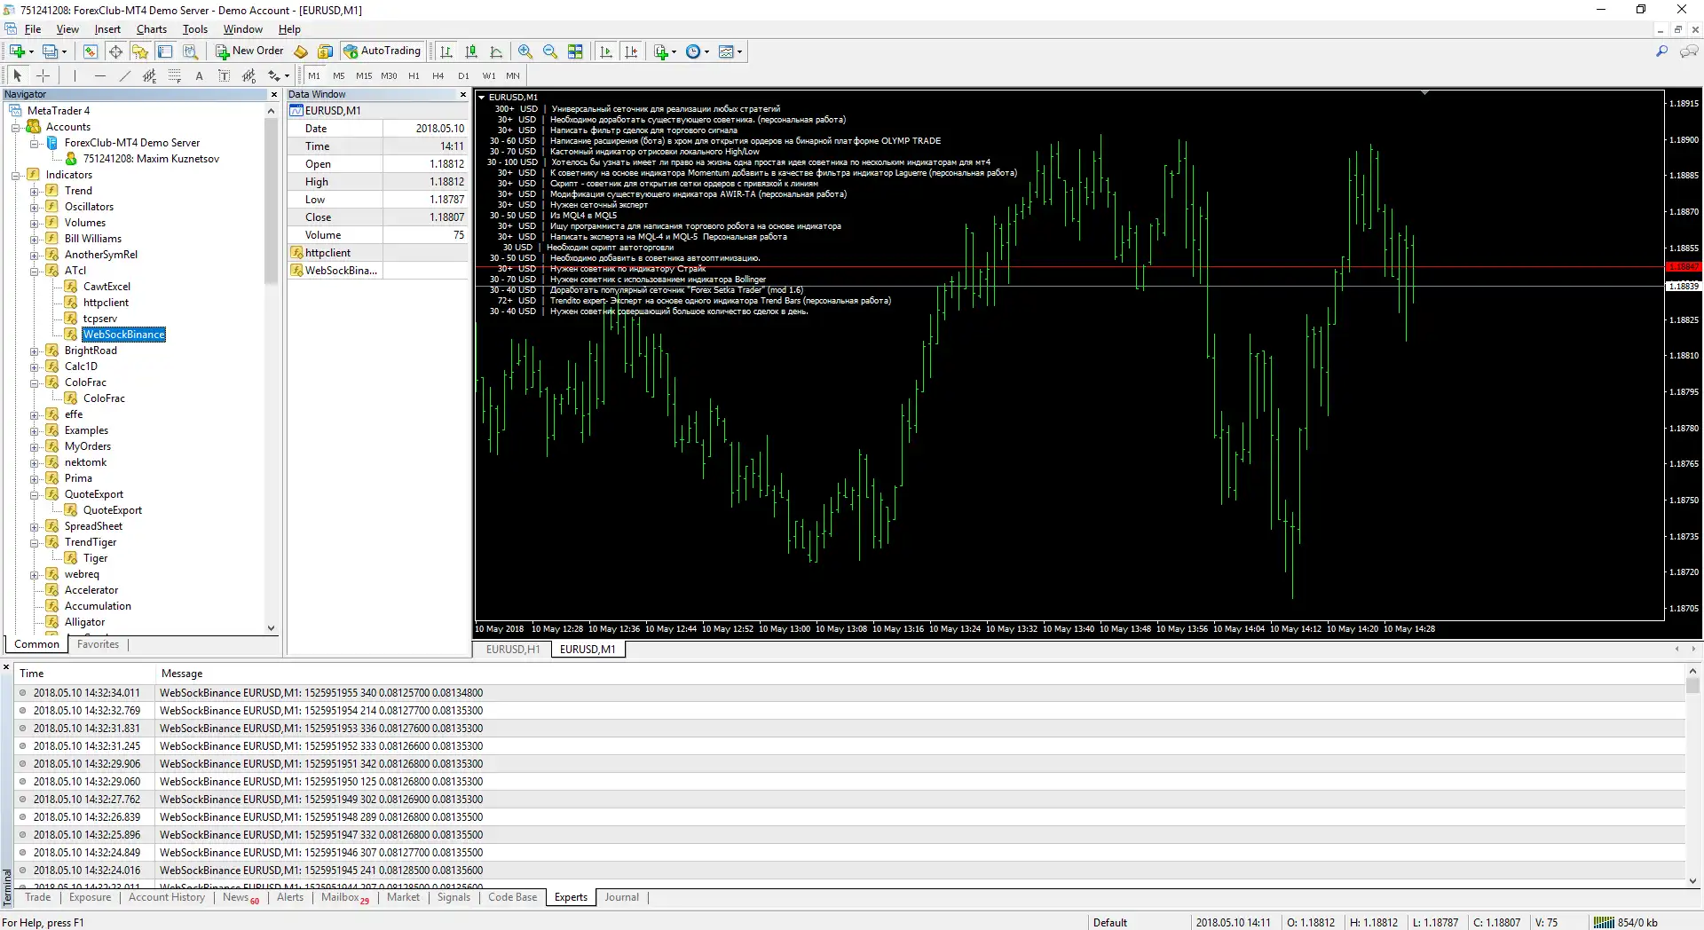Switch chart to candlesticks display

tap(471, 51)
